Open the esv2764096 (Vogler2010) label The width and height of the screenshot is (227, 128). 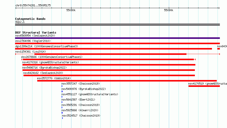pyautogui.click(x=33, y=41)
